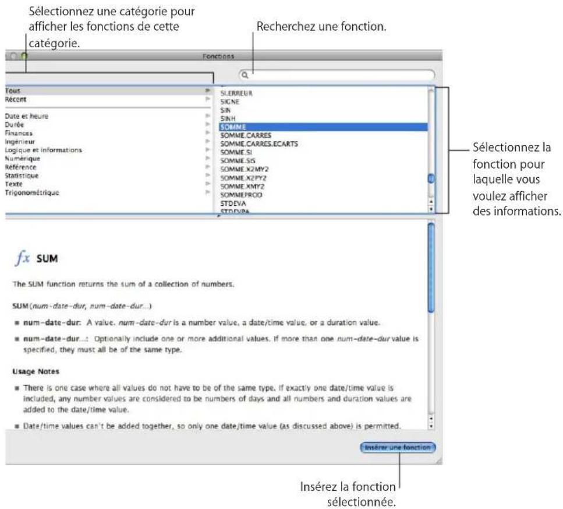Click the green zoom window button
563x509 pixels.
tap(24, 56)
